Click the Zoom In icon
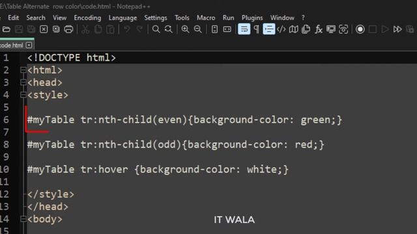 (x=185, y=29)
